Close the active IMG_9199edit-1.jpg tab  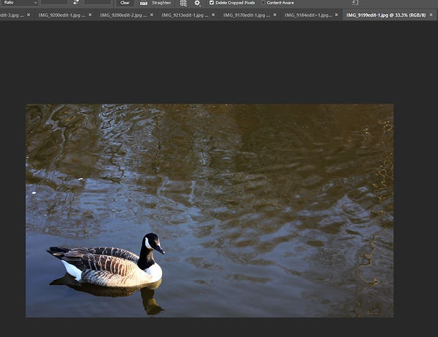[x=431, y=15]
